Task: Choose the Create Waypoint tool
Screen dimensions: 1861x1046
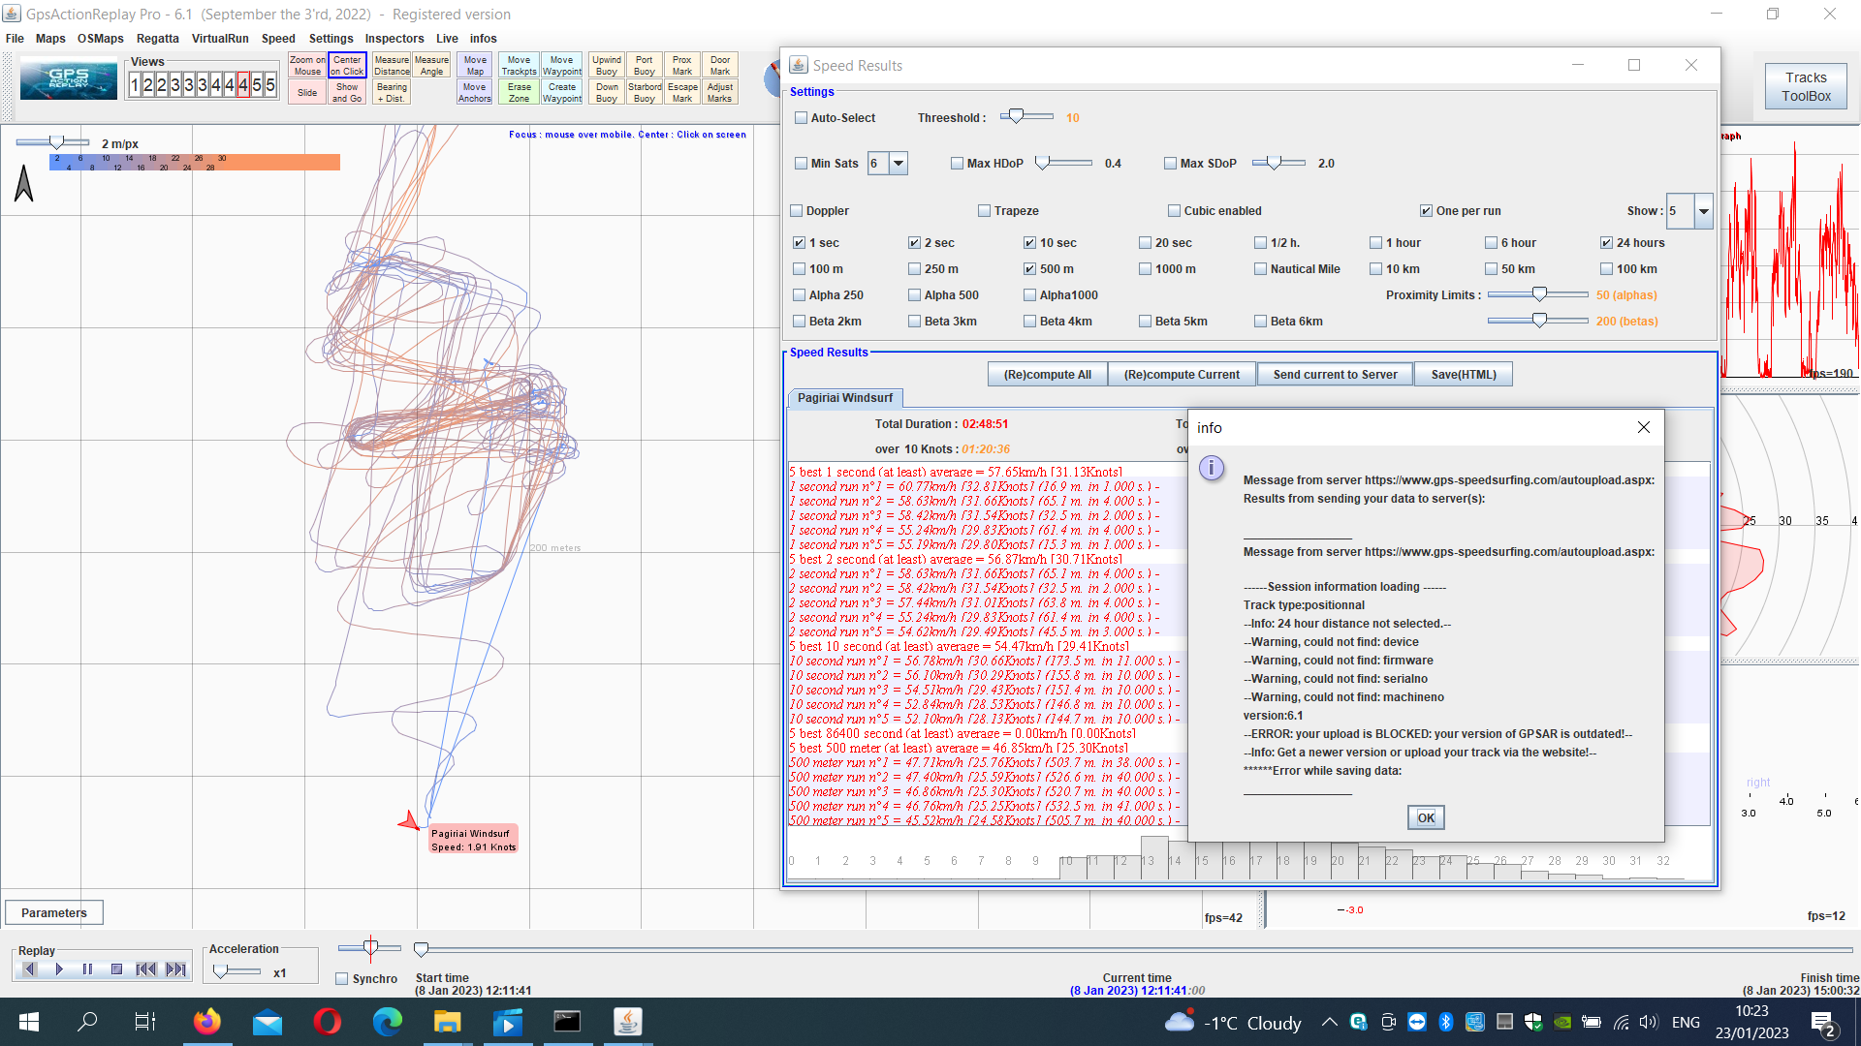Action: (x=562, y=90)
